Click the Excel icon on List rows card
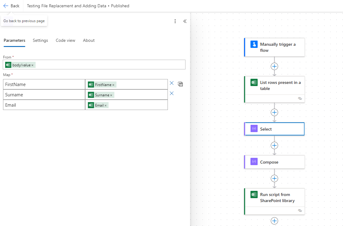The width and height of the screenshot is (343, 226). 254,82
